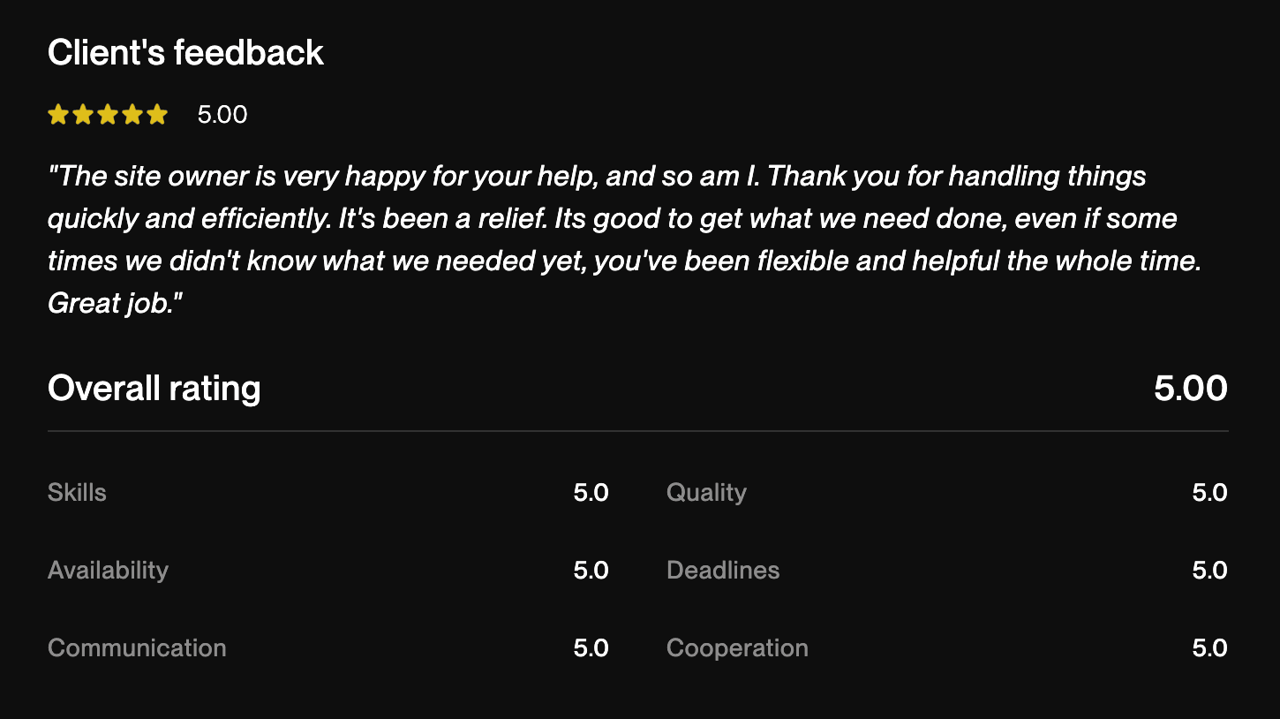Select the Availability label
Image resolution: width=1280 pixels, height=719 pixels.
pos(108,570)
